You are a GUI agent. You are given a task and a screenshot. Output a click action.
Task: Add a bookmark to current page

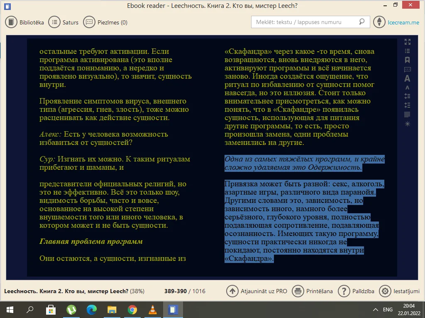click(407, 60)
